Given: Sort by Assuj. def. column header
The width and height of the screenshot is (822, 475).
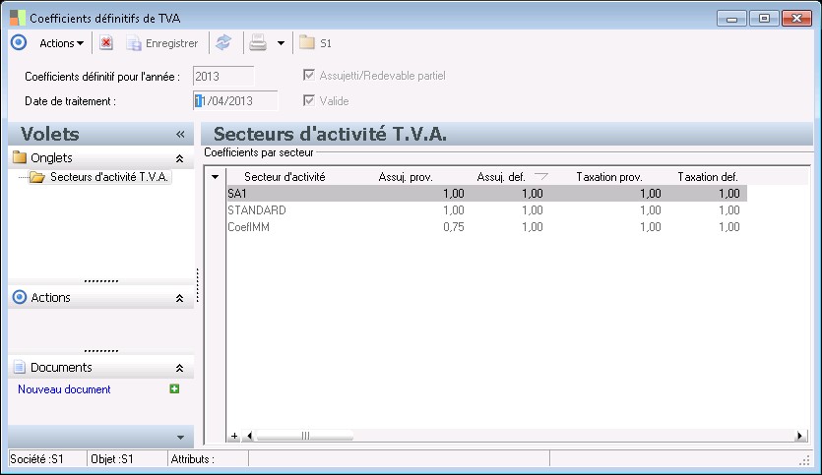Looking at the screenshot, I should (x=501, y=177).
